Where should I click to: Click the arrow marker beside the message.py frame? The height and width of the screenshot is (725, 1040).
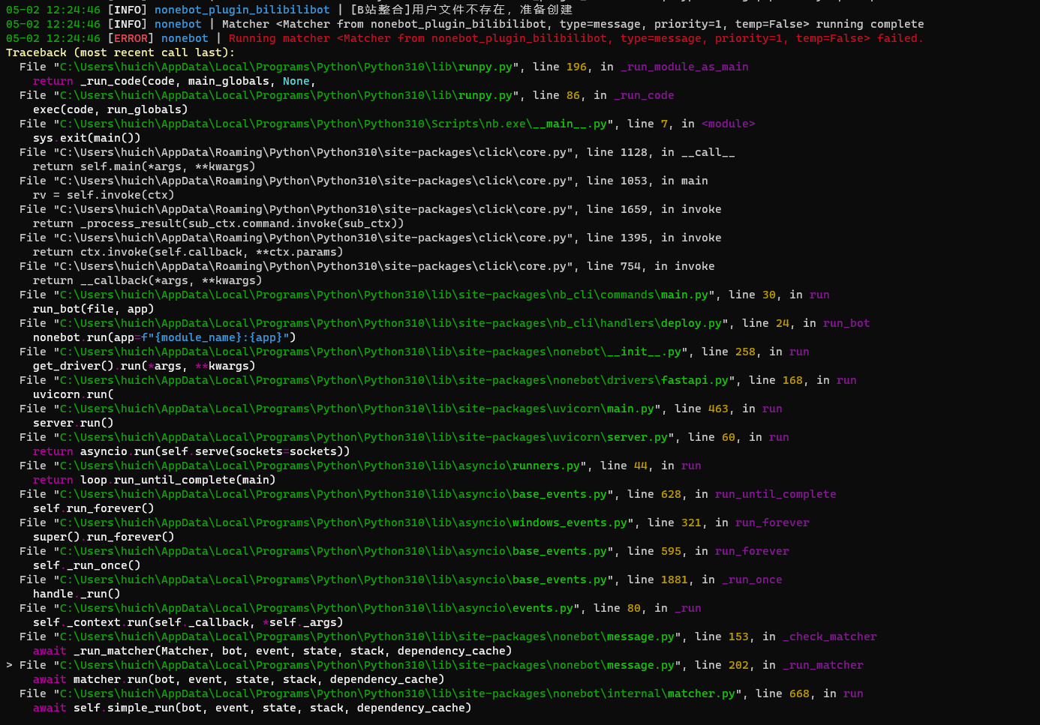click(x=9, y=665)
